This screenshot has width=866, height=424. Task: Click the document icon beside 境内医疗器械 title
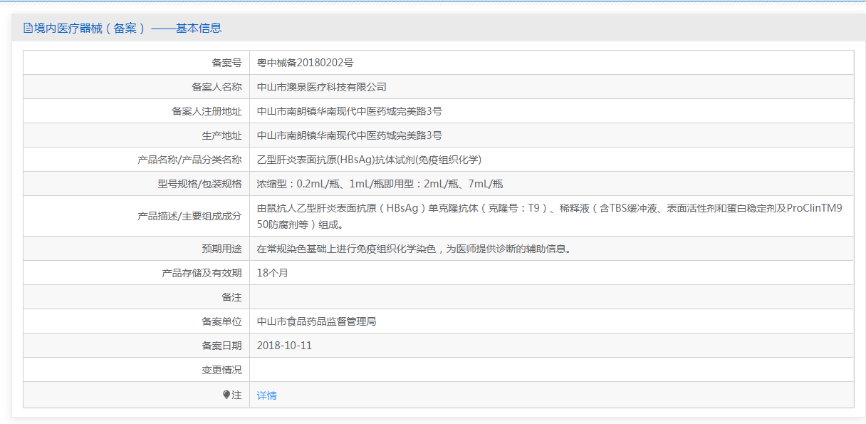[x=28, y=29]
